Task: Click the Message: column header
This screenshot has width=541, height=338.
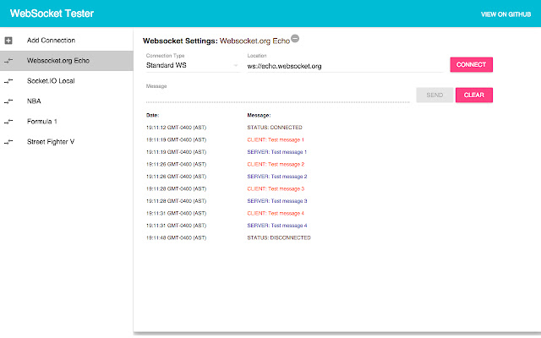Action: (x=259, y=115)
